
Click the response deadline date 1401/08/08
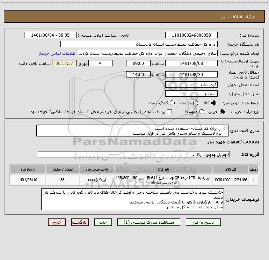tap(191, 63)
